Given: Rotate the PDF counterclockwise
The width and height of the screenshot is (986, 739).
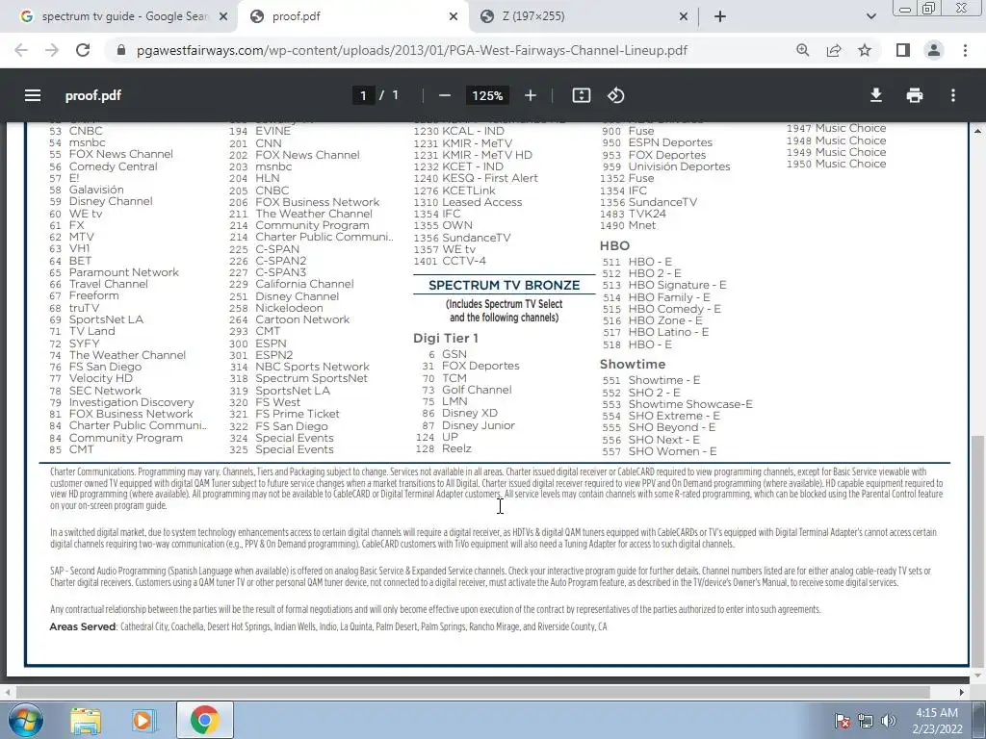Looking at the screenshot, I should click(x=615, y=95).
